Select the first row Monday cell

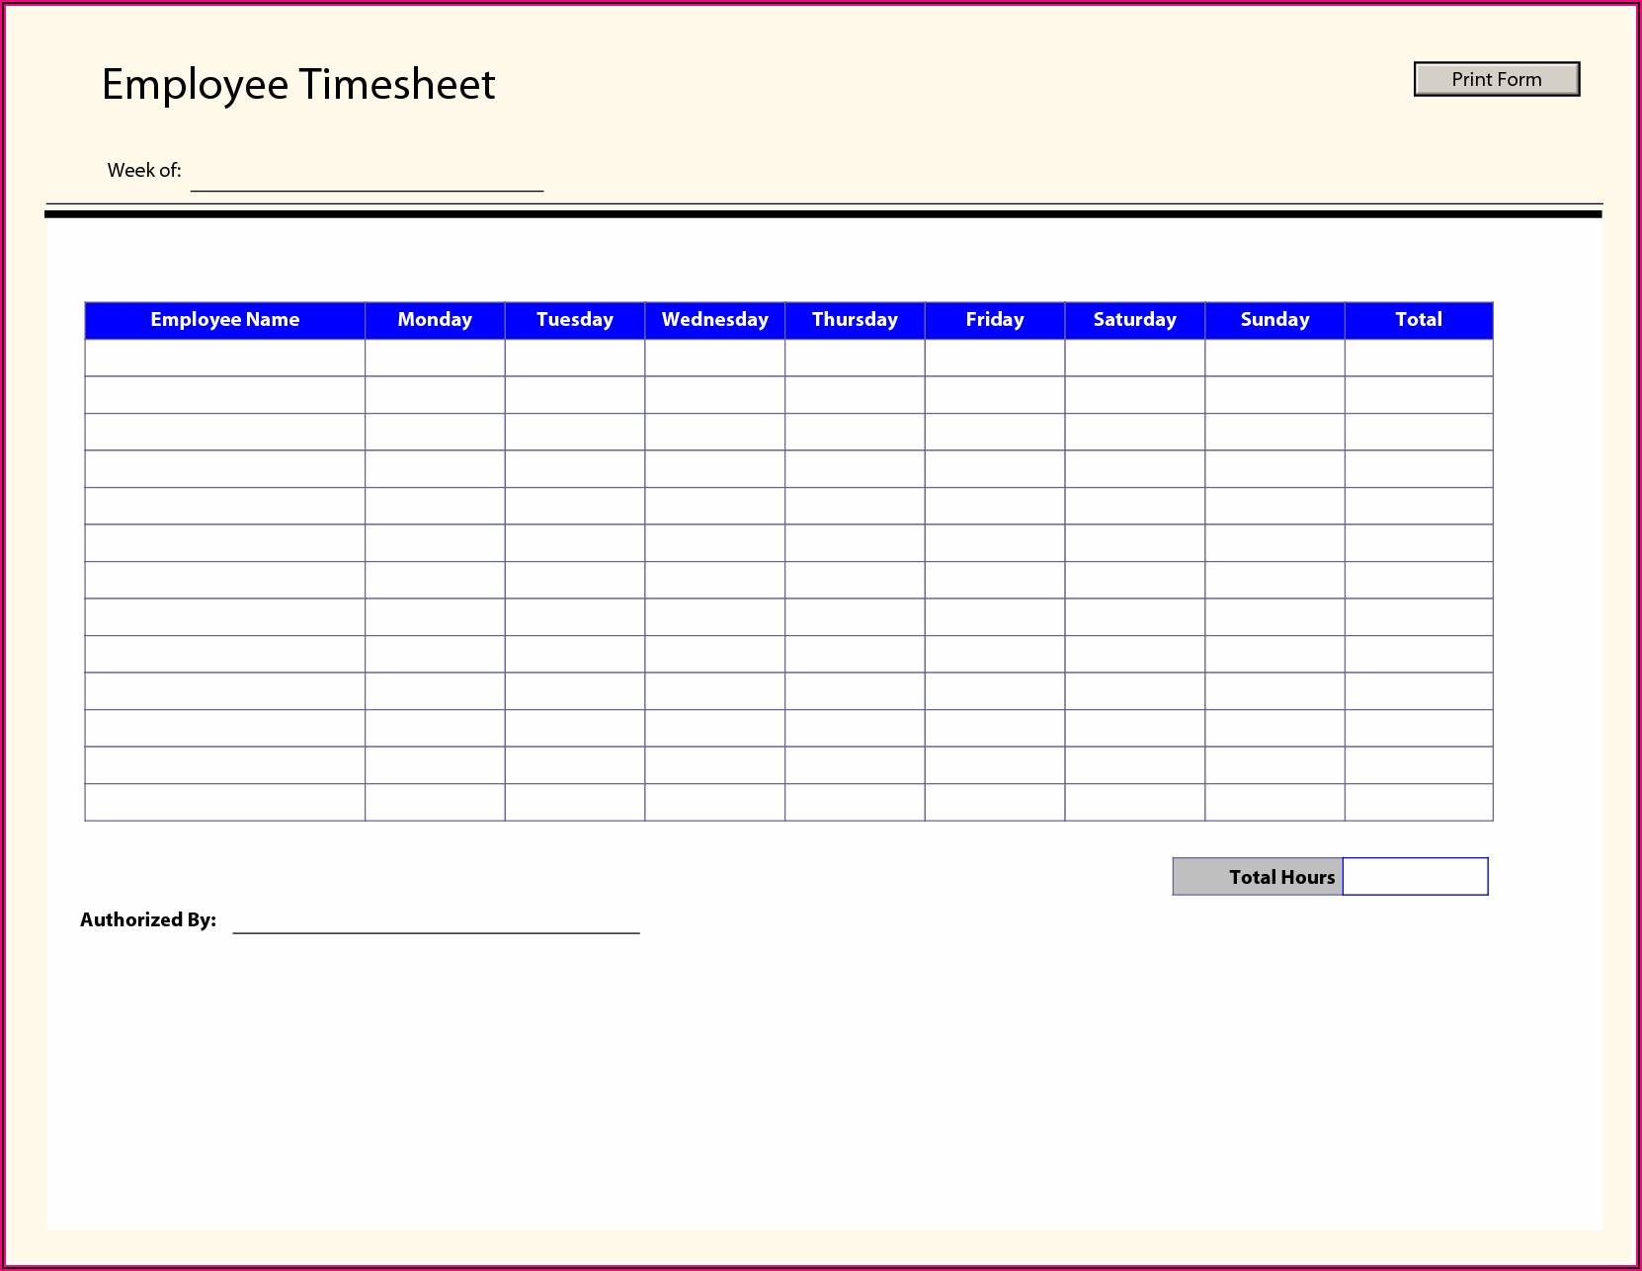click(435, 357)
